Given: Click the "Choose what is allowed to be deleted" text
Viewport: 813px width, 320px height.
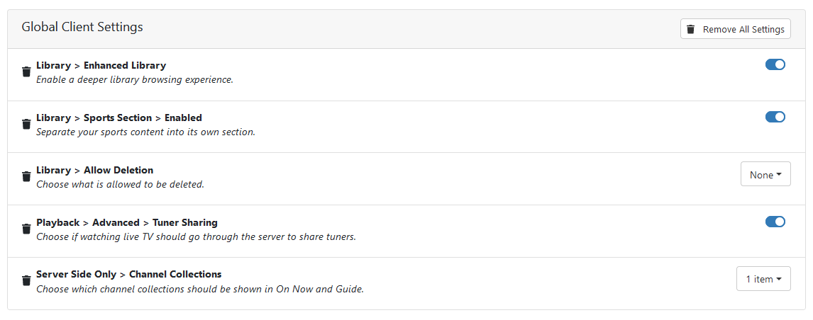Looking at the screenshot, I should pos(120,184).
